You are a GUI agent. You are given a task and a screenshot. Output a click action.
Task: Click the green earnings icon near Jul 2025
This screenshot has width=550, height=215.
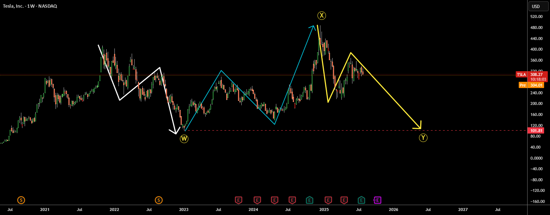362,200
